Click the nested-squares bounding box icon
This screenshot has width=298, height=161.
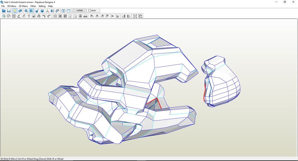point(135,16)
